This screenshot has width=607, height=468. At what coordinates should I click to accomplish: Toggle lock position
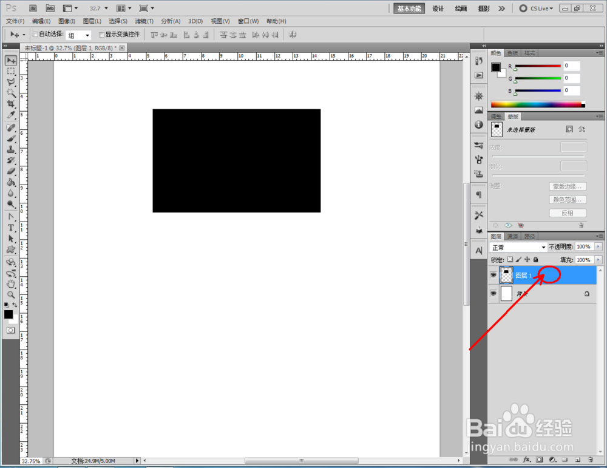(x=527, y=259)
